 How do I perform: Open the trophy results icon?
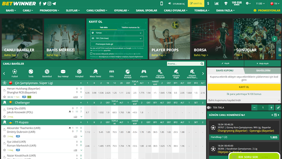tap(226, 3)
